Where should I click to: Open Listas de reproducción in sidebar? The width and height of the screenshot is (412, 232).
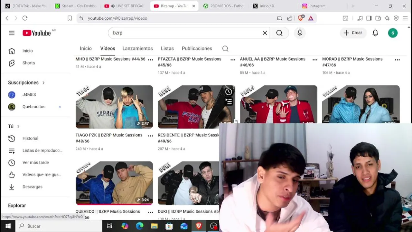point(35,150)
